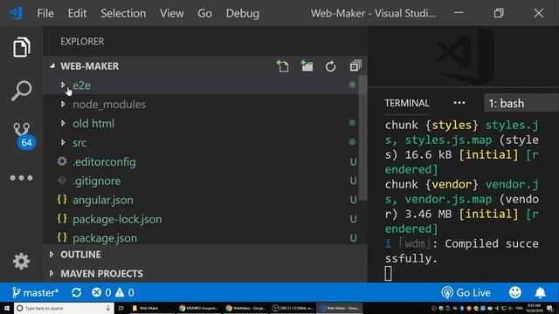Viewport: 559px width, 314px height.
Task: Open the Selection menu
Action: pos(123,14)
